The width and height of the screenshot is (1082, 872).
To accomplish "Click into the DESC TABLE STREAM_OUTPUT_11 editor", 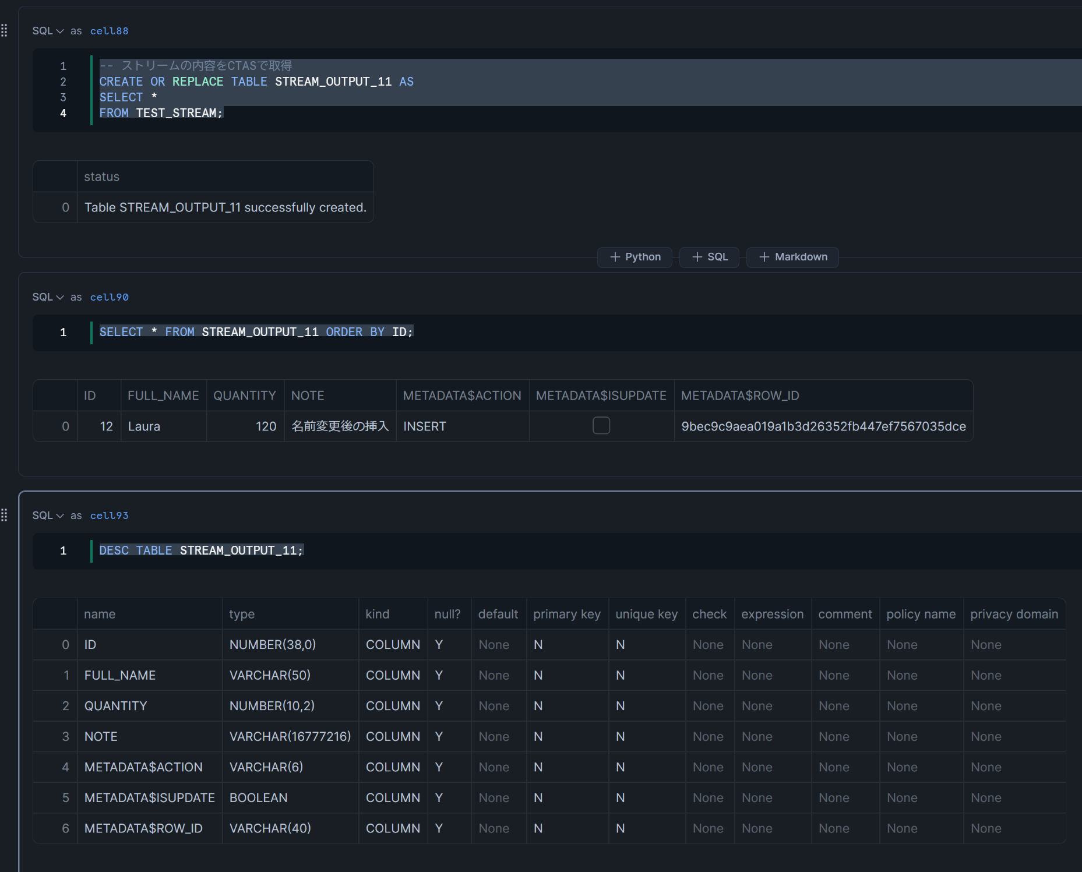I will pos(202,550).
